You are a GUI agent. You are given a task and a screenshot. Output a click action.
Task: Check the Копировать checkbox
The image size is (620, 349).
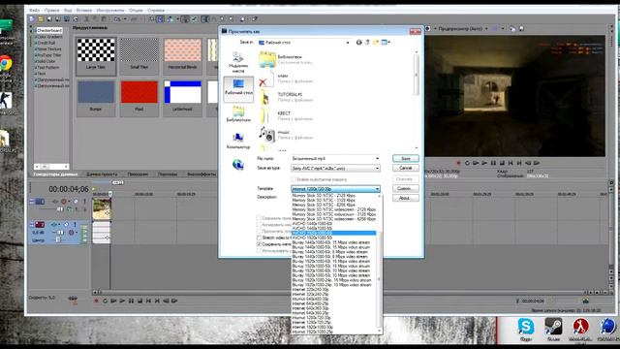coord(259,225)
